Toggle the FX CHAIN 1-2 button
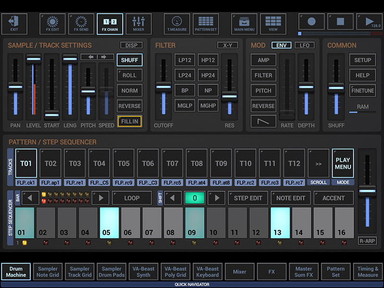The width and height of the screenshot is (384, 288). (x=110, y=24)
